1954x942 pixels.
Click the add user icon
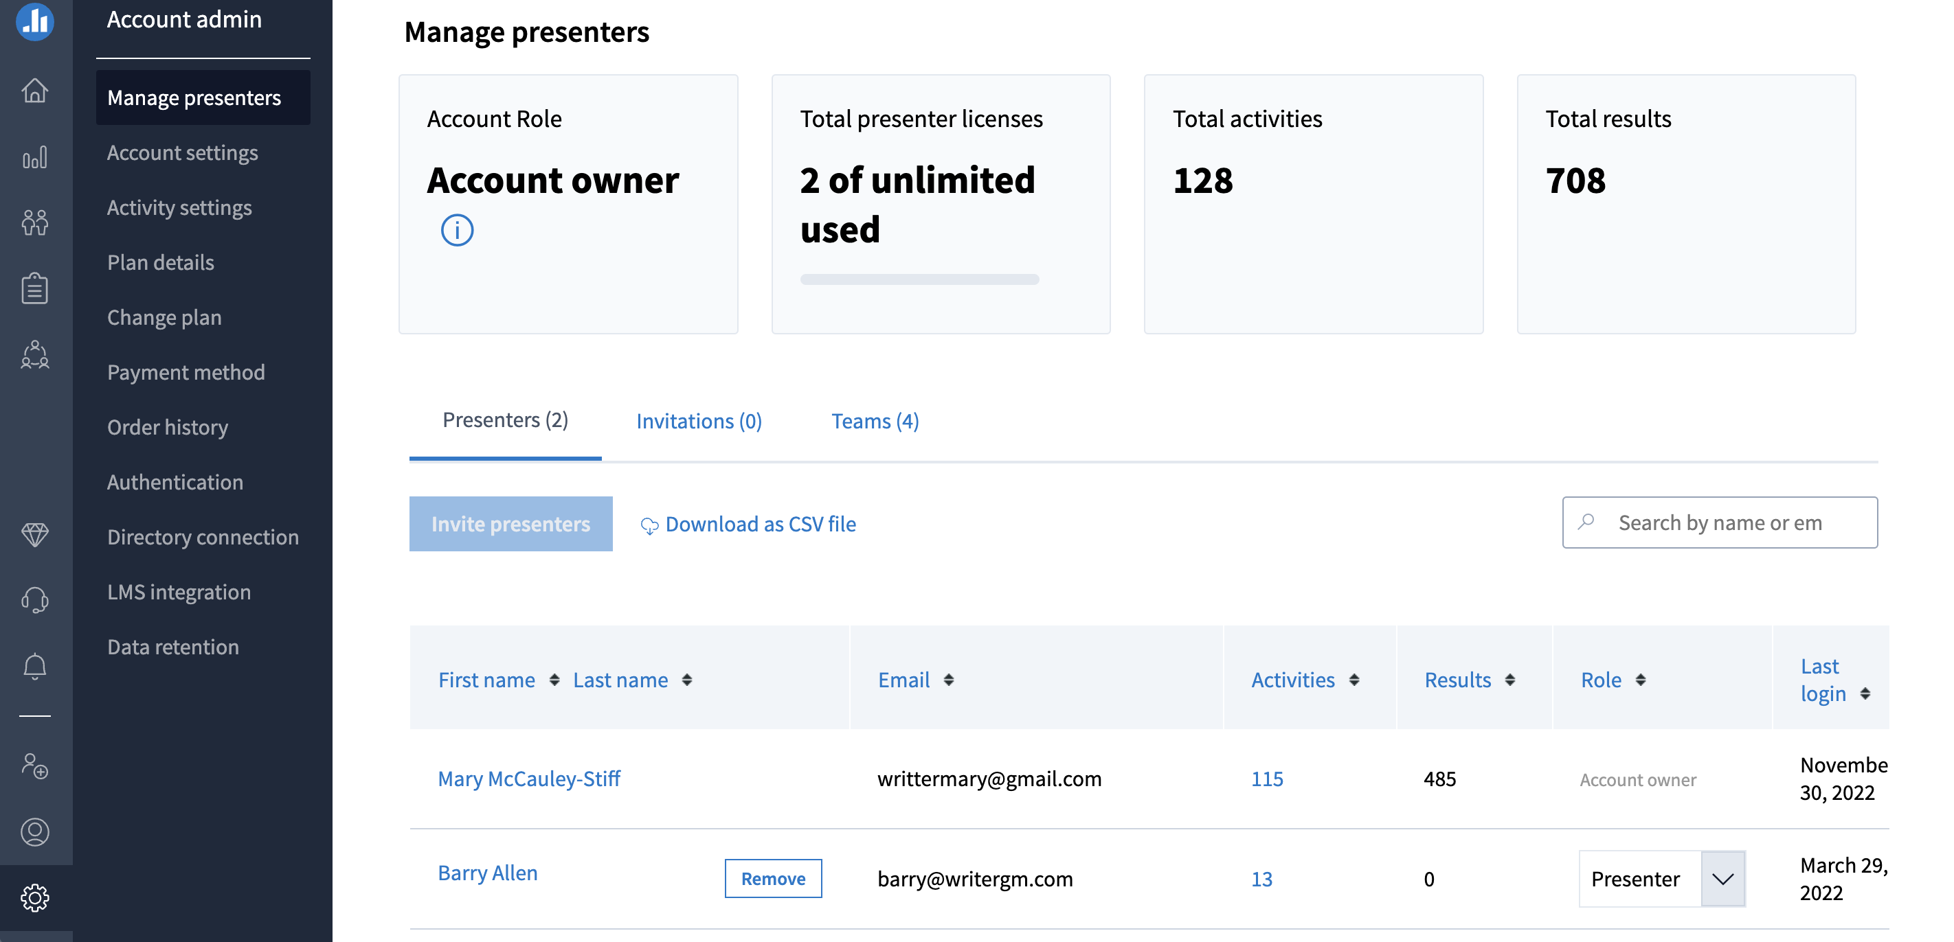pyautogui.click(x=35, y=766)
